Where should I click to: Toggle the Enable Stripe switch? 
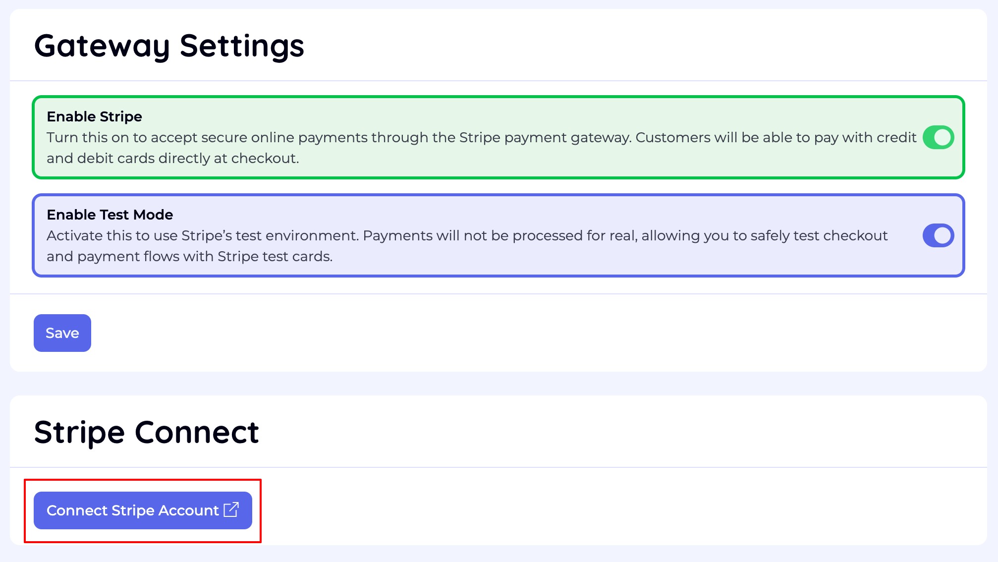click(938, 137)
